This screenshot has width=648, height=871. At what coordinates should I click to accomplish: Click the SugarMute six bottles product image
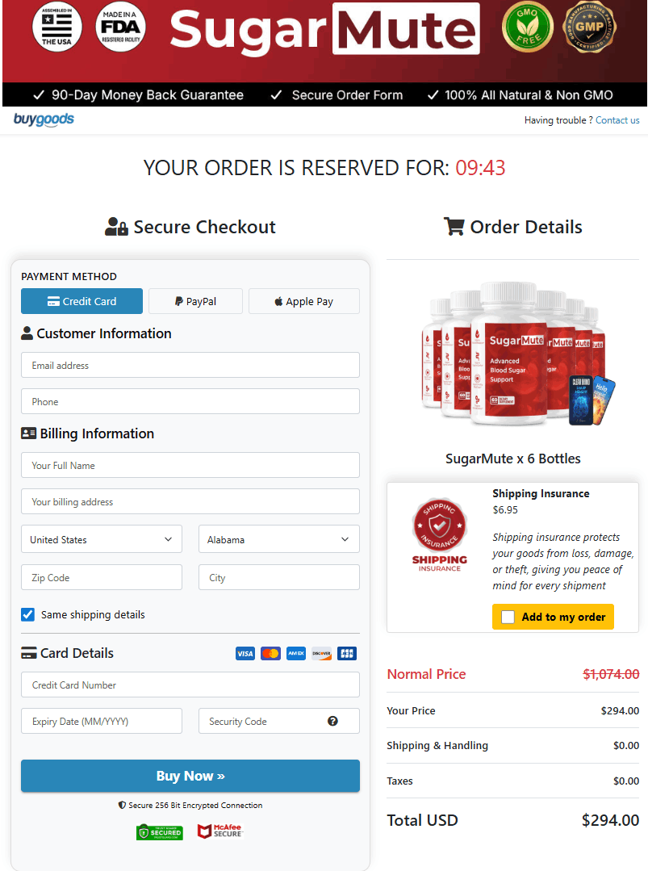click(x=513, y=354)
